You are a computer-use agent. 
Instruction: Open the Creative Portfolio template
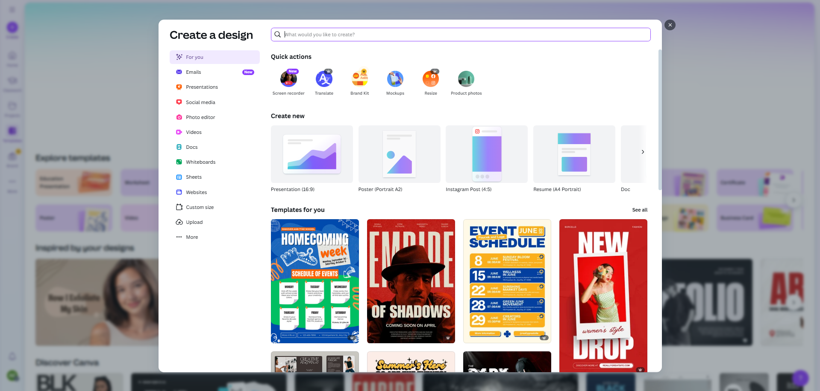point(315,362)
